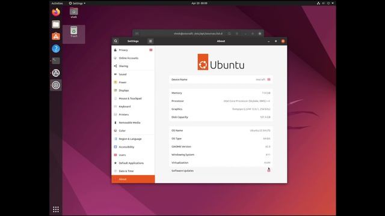Open the Settings hamburger menu
Viewport: 385px width, 216px height.
(x=150, y=41)
